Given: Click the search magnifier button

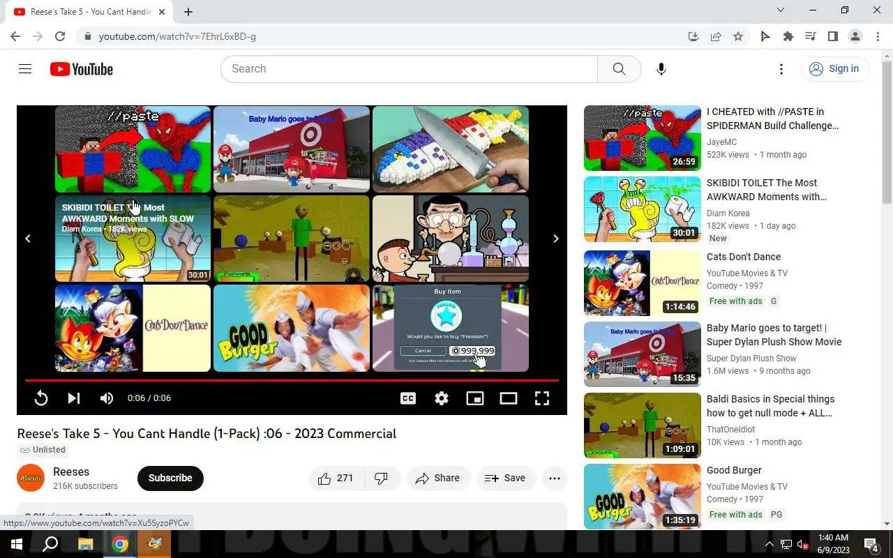Looking at the screenshot, I should pos(619,69).
